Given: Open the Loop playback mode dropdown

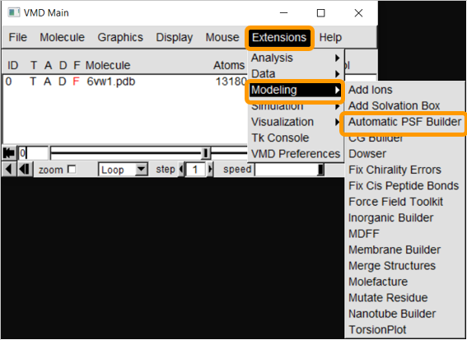Looking at the screenshot, I should [x=123, y=170].
